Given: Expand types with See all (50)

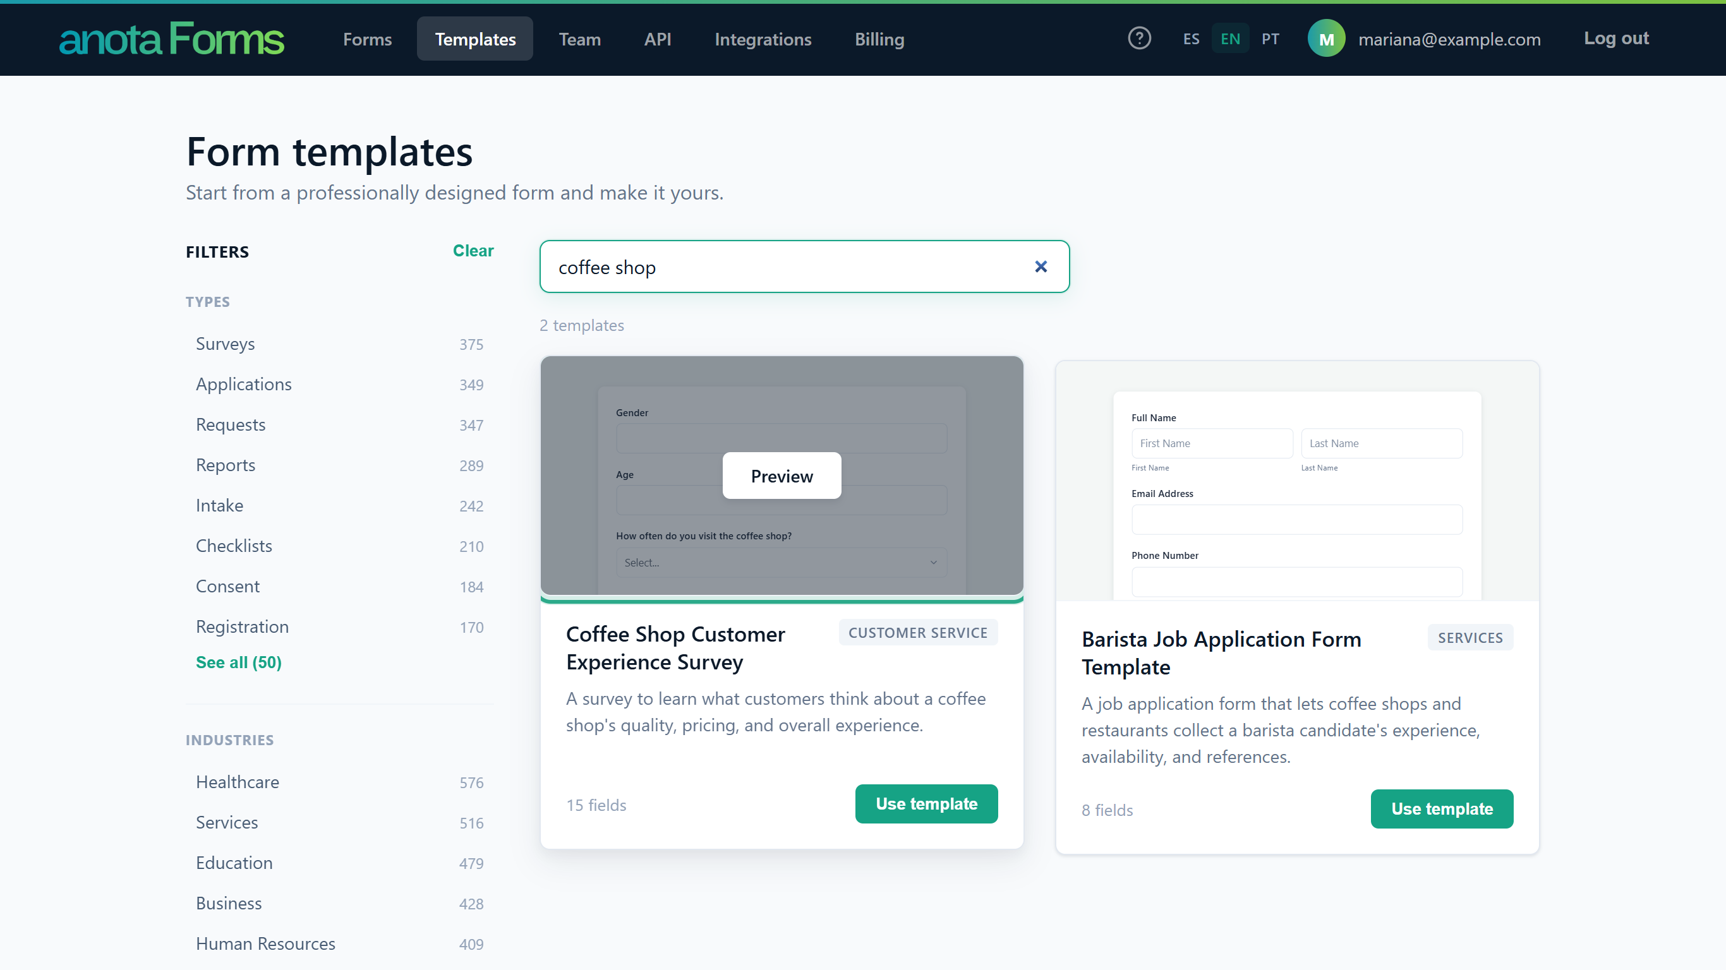Looking at the screenshot, I should 239,662.
